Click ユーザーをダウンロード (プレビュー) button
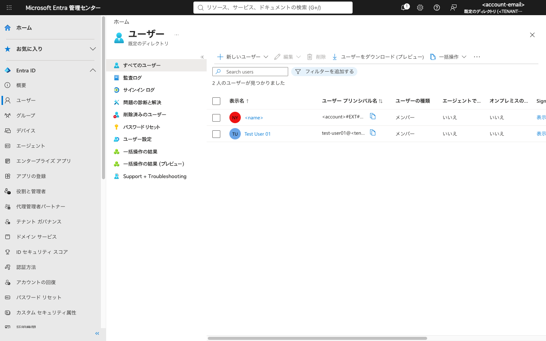The width and height of the screenshot is (546, 341). 378,57
